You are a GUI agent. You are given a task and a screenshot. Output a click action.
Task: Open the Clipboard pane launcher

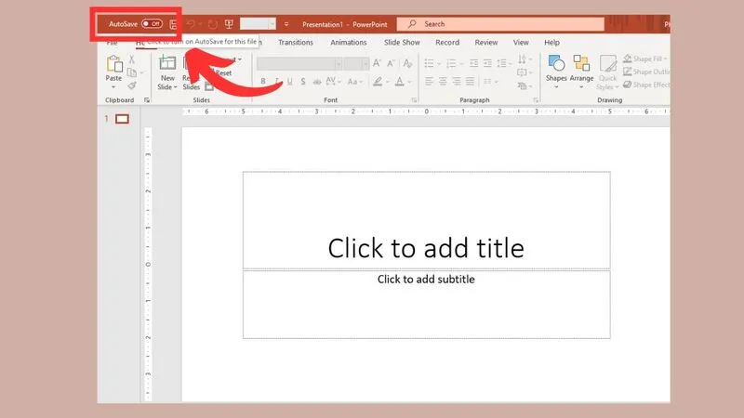[147, 100]
